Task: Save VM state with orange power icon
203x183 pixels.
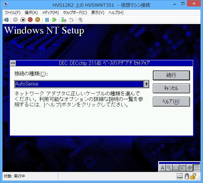Action: pos(37,20)
